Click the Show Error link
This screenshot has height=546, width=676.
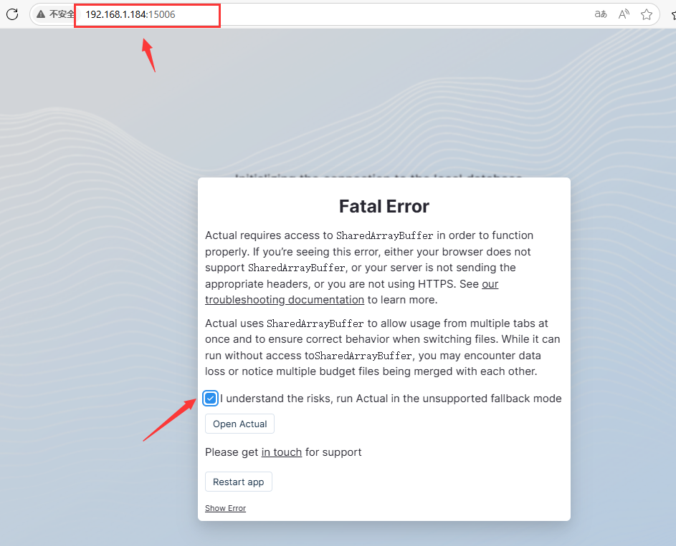point(226,508)
